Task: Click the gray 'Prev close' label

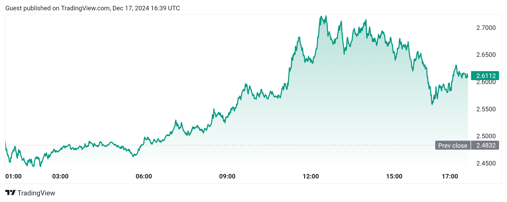Action: click(453, 145)
